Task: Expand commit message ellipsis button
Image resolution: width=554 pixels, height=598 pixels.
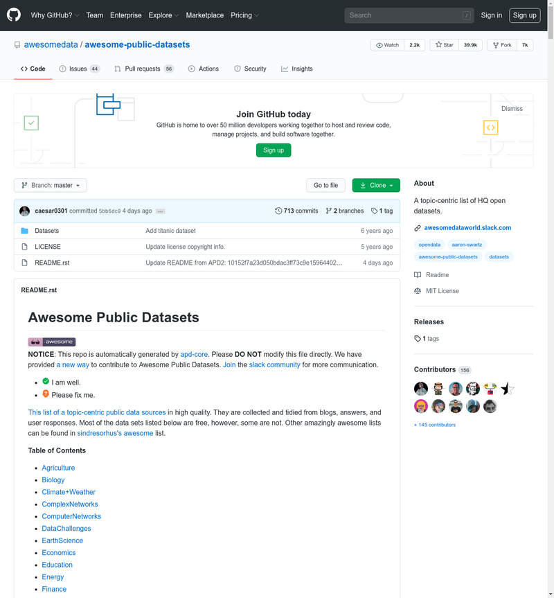Action: (x=161, y=211)
